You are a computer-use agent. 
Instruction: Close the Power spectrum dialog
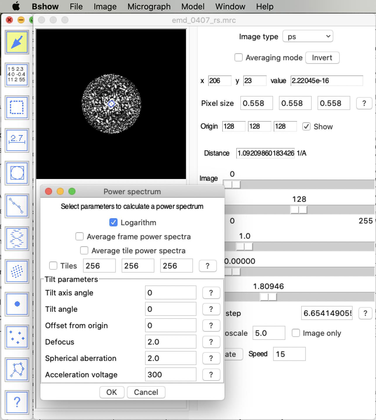pyautogui.click(x=49, y=191)
